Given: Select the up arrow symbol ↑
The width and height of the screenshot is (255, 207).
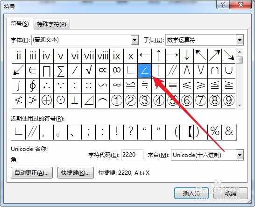Looking at the screenshot, I should tap(159, 56).
